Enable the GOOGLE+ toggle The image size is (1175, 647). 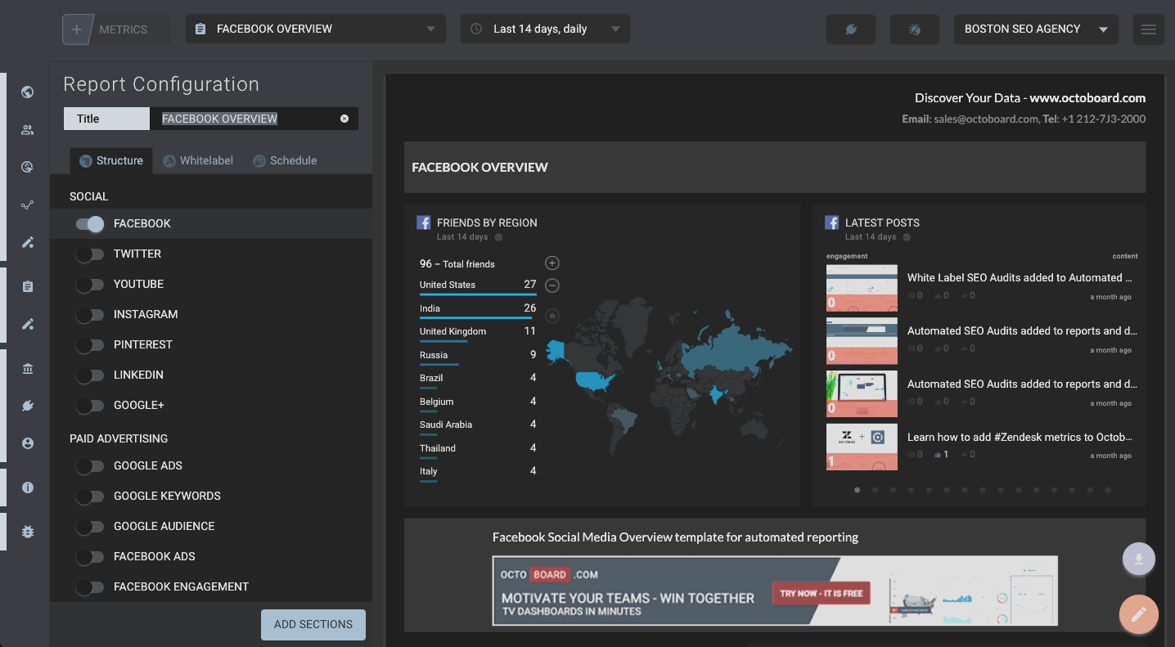90,406
